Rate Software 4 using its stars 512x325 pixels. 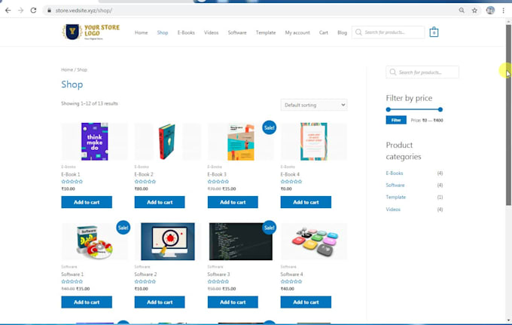tap(291, 281)
